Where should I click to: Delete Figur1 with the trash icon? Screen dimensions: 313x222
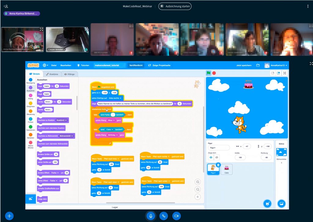tap(218, 165)
